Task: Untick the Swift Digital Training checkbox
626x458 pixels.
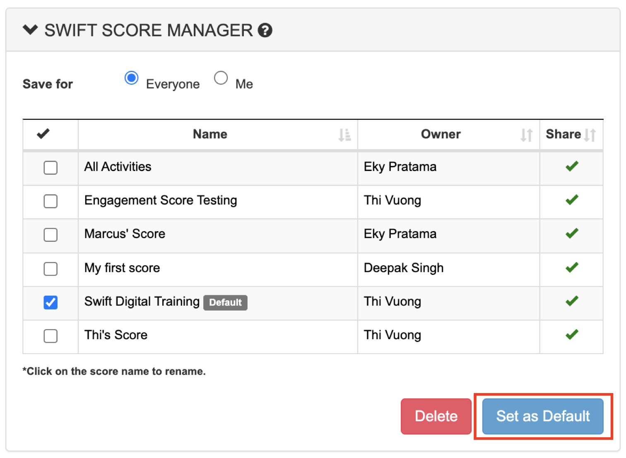Action: [x=51, y=302]
